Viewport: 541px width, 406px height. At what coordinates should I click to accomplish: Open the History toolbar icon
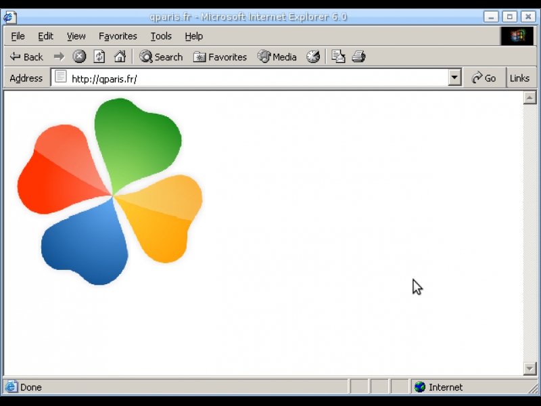pyautogui.click(x=313, y=57)
